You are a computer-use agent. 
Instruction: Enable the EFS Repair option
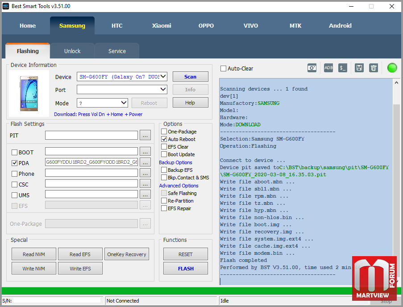[x=164, y=208]
